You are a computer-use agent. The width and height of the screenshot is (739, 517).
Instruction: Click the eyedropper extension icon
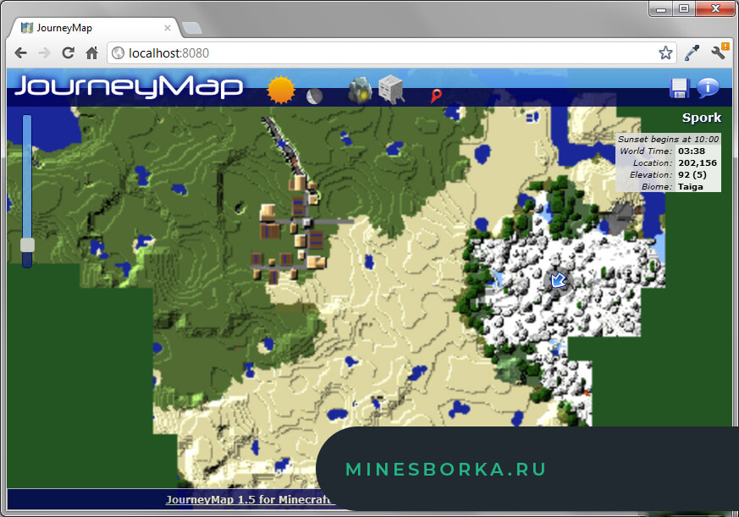click(692, 52)
